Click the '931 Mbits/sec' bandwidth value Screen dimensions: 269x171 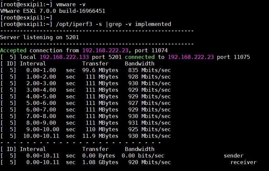149,123
